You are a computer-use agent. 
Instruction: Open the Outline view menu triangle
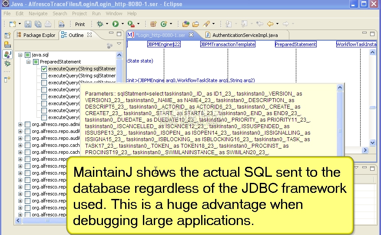[x=119, y=44]
